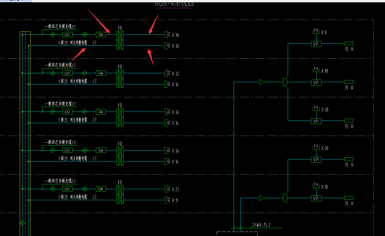The width and height of the screenshot is (385, 236).
Task: Click the 一根四芯多模光缆CT label above the TO X 23 row
Action: [60, 181]
